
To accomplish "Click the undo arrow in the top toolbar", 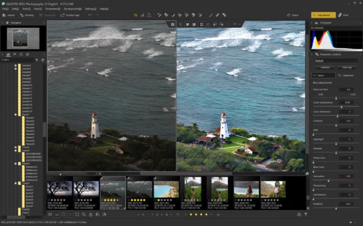I will pyautogui.click(x=90, y=15).
